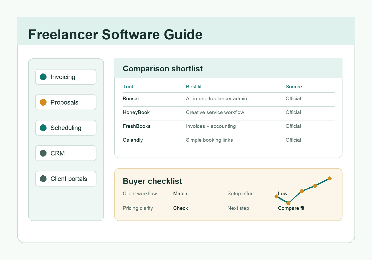Click the Compare fit value
Image resolution: width=372 pixels, height=260 pixels.
291,208
